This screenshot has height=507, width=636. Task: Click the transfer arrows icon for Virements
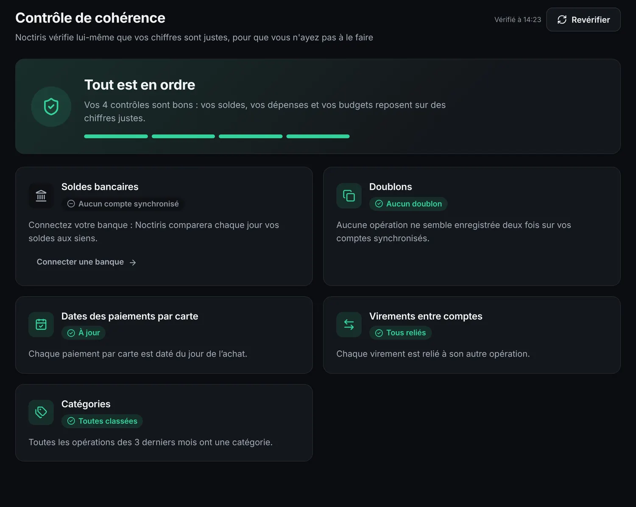[x=349, y=324]
